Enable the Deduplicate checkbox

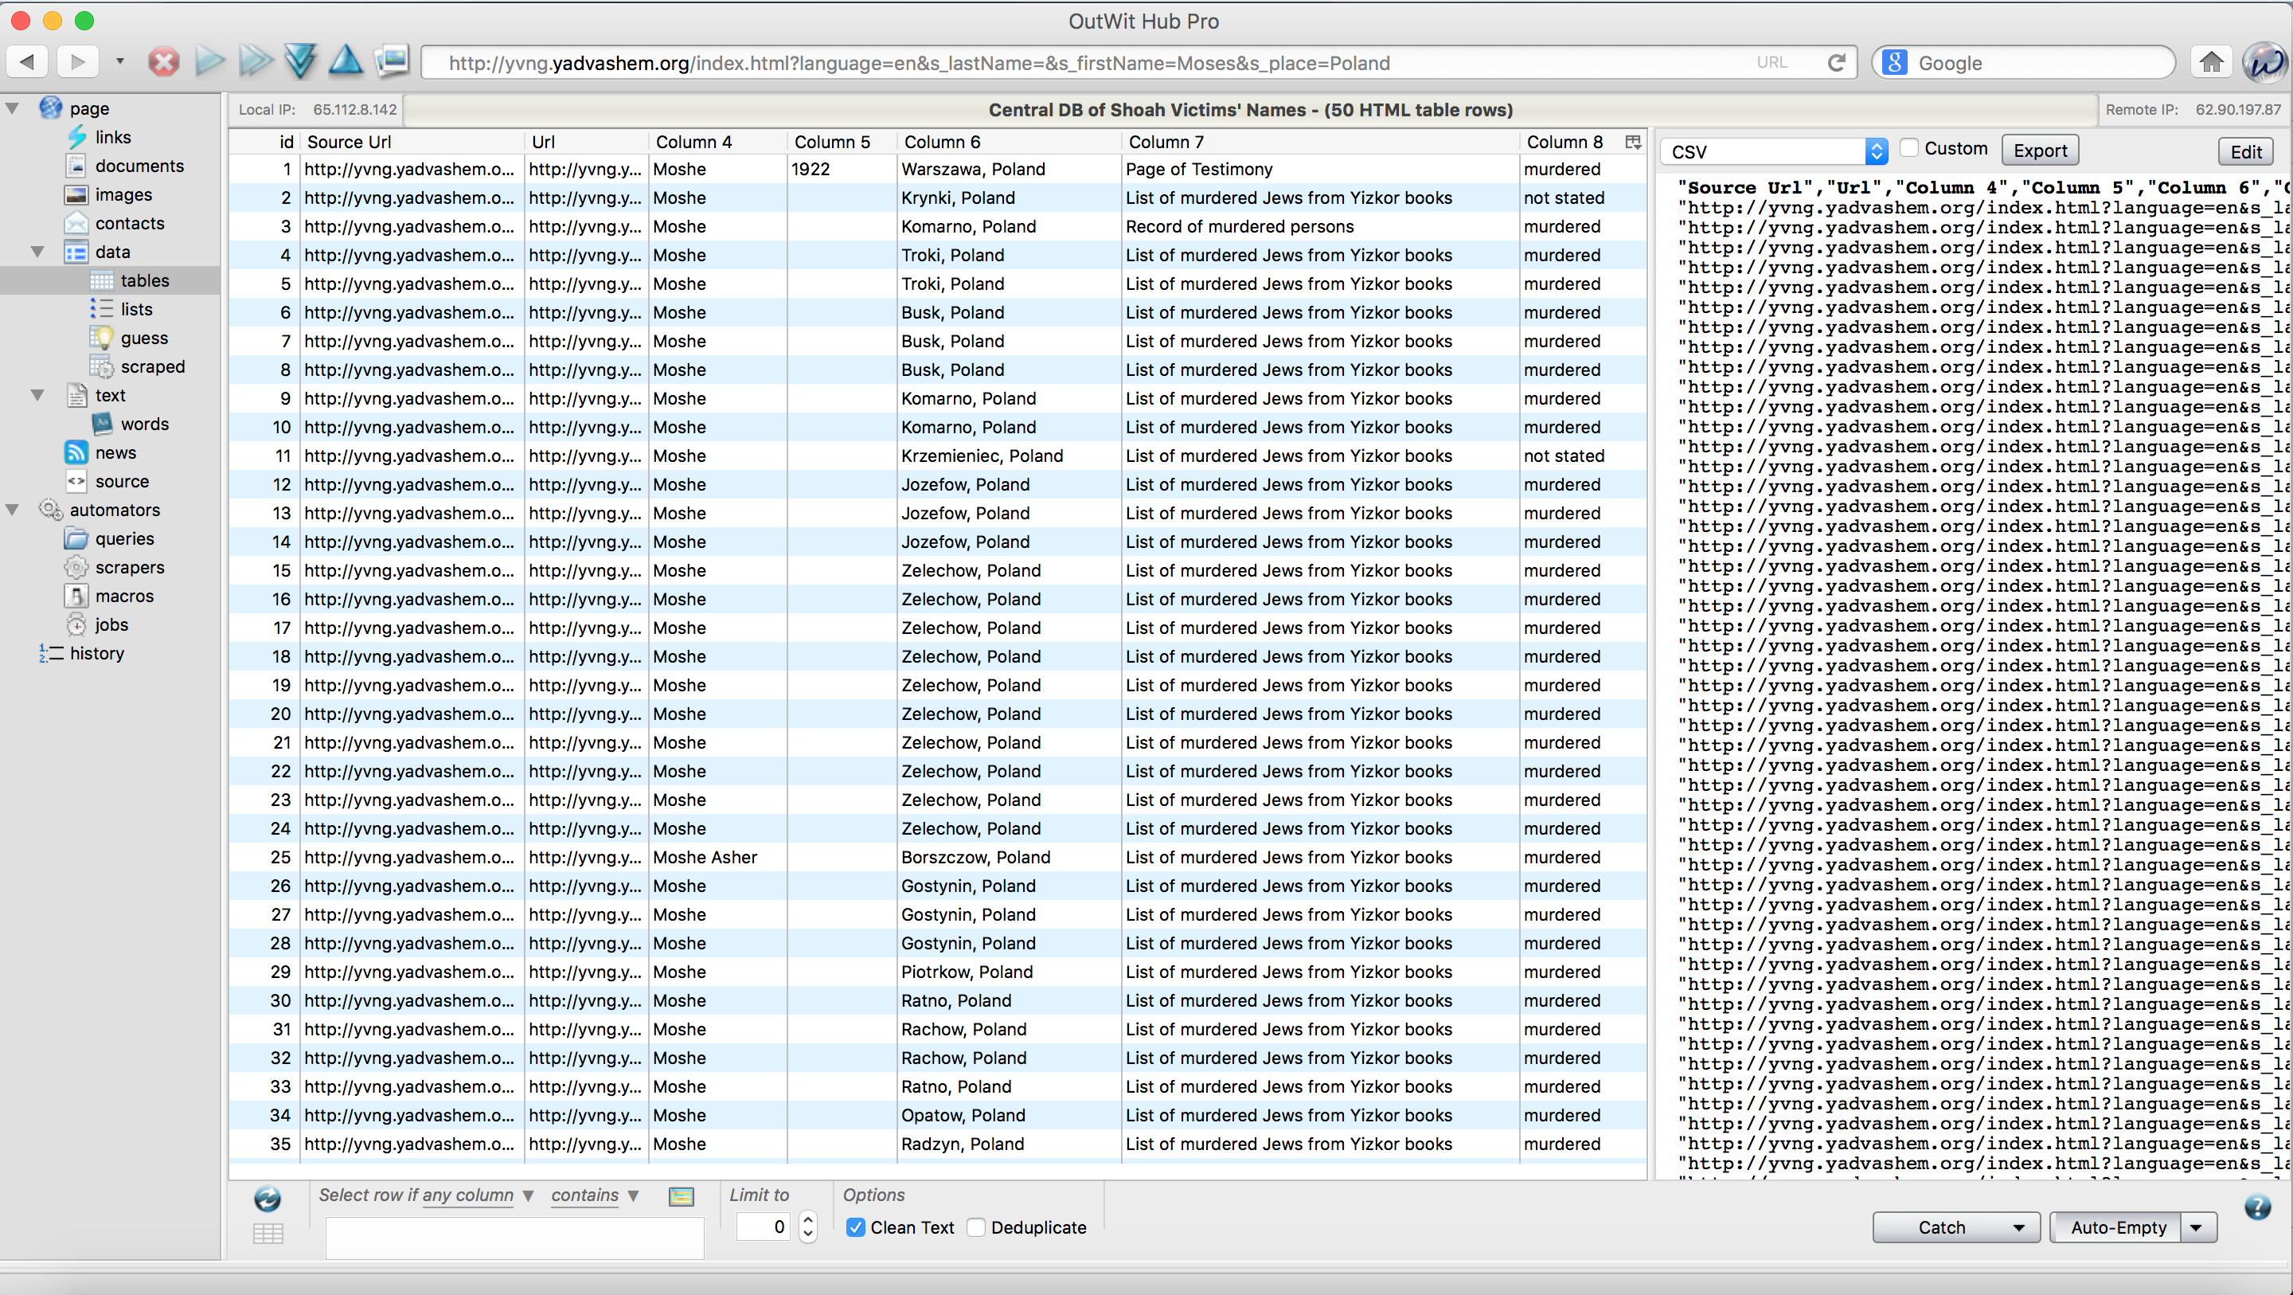point(976,1227)
